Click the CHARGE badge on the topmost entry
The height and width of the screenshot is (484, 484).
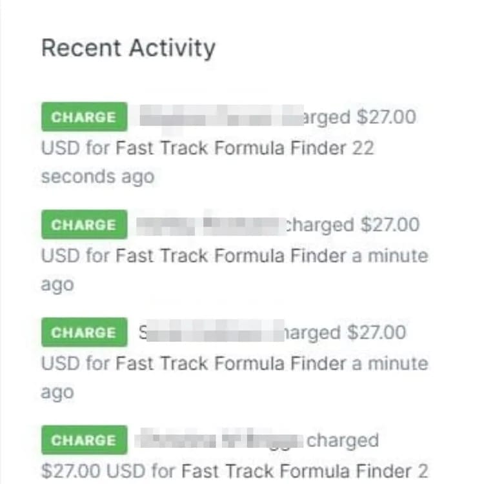click(84, 117)
